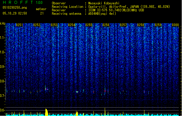Click the 0258 time marker
This screenshot has width=182, height=116.
point(141,25)
